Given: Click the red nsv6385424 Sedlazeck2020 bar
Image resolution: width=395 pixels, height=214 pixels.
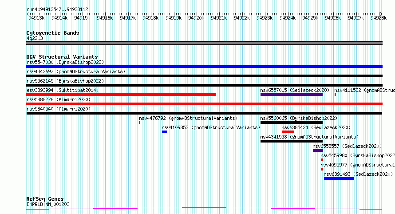Looking at the screenshot, I should [288, 132].
